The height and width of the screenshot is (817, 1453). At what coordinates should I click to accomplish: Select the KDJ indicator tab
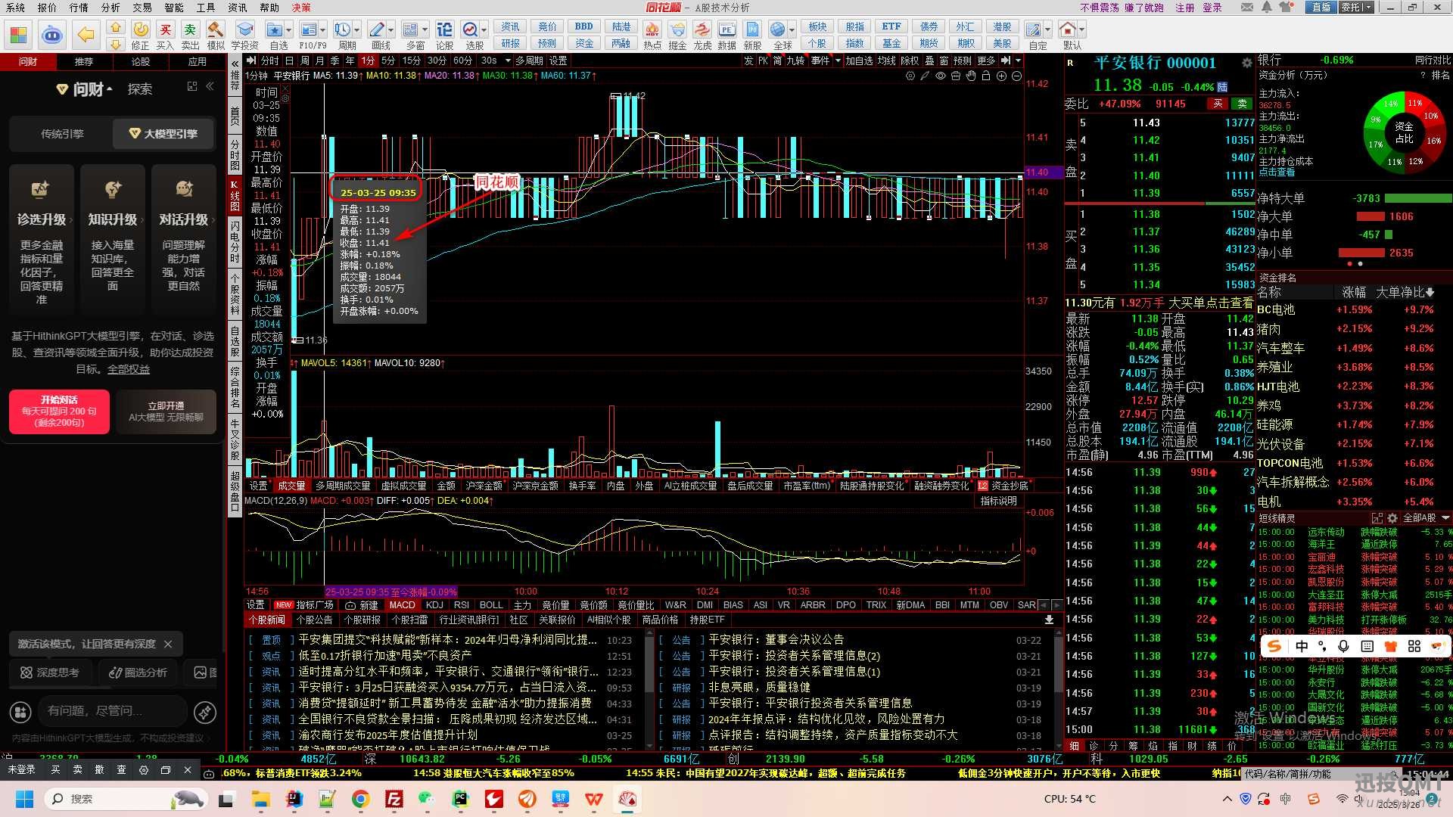tap(434, 605)
